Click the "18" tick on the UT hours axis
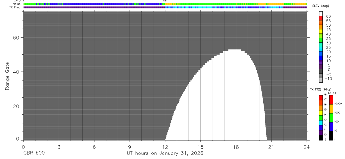Image resolution: width=345 pixels, height=159 pixels. point(236,147)
